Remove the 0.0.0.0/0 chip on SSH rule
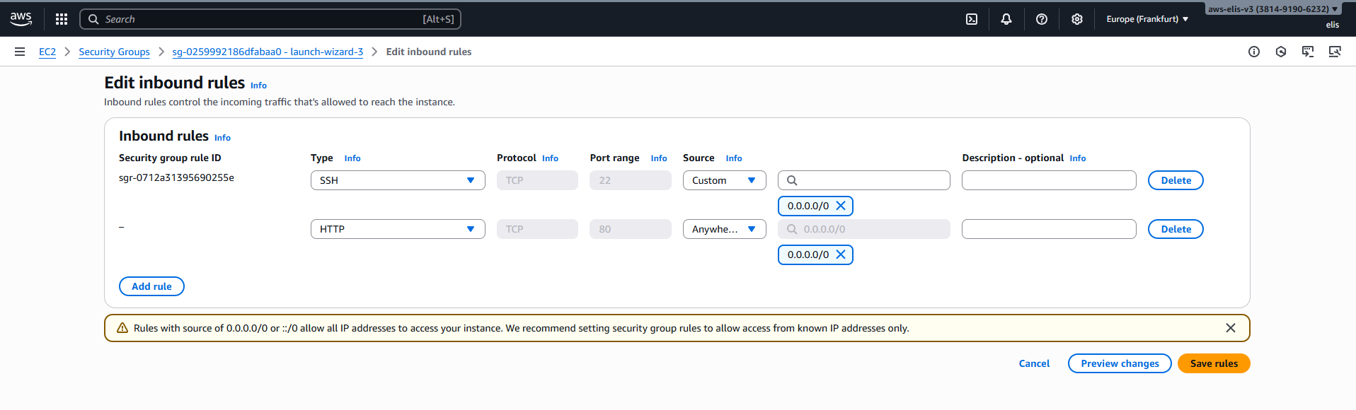The height and width of the screenshot is (410, 1356). point(841,206)
